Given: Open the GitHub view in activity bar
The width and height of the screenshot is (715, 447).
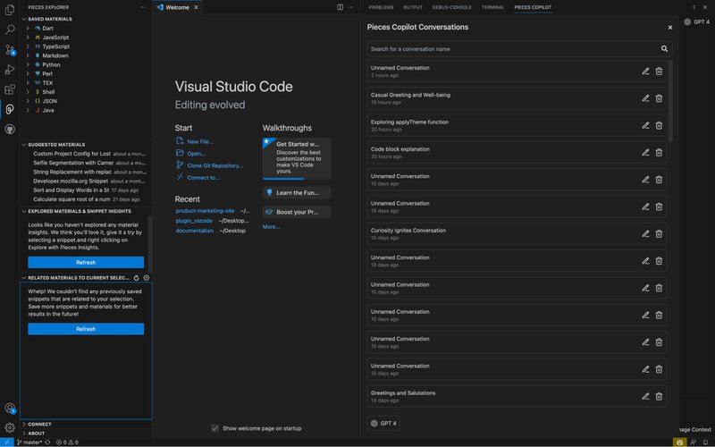Looking at the screenshot, I should pyautogui.click(x=10, y=129).
